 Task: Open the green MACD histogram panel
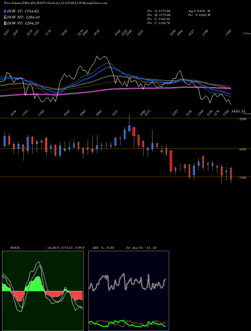click(43, 291)
